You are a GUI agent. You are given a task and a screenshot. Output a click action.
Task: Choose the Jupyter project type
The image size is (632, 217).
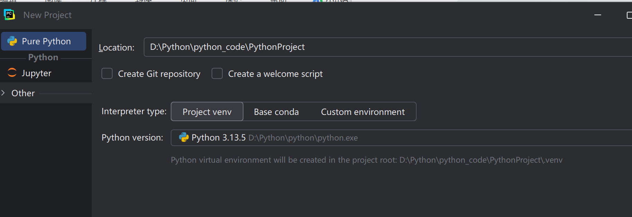click(36, 73)
